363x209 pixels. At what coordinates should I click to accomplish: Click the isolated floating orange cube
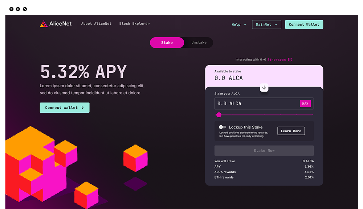135,158
